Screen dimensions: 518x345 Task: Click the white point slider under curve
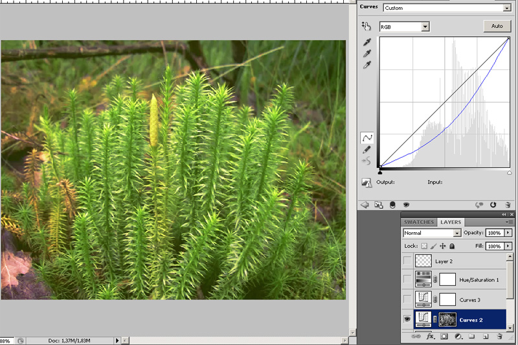[509, 172]
